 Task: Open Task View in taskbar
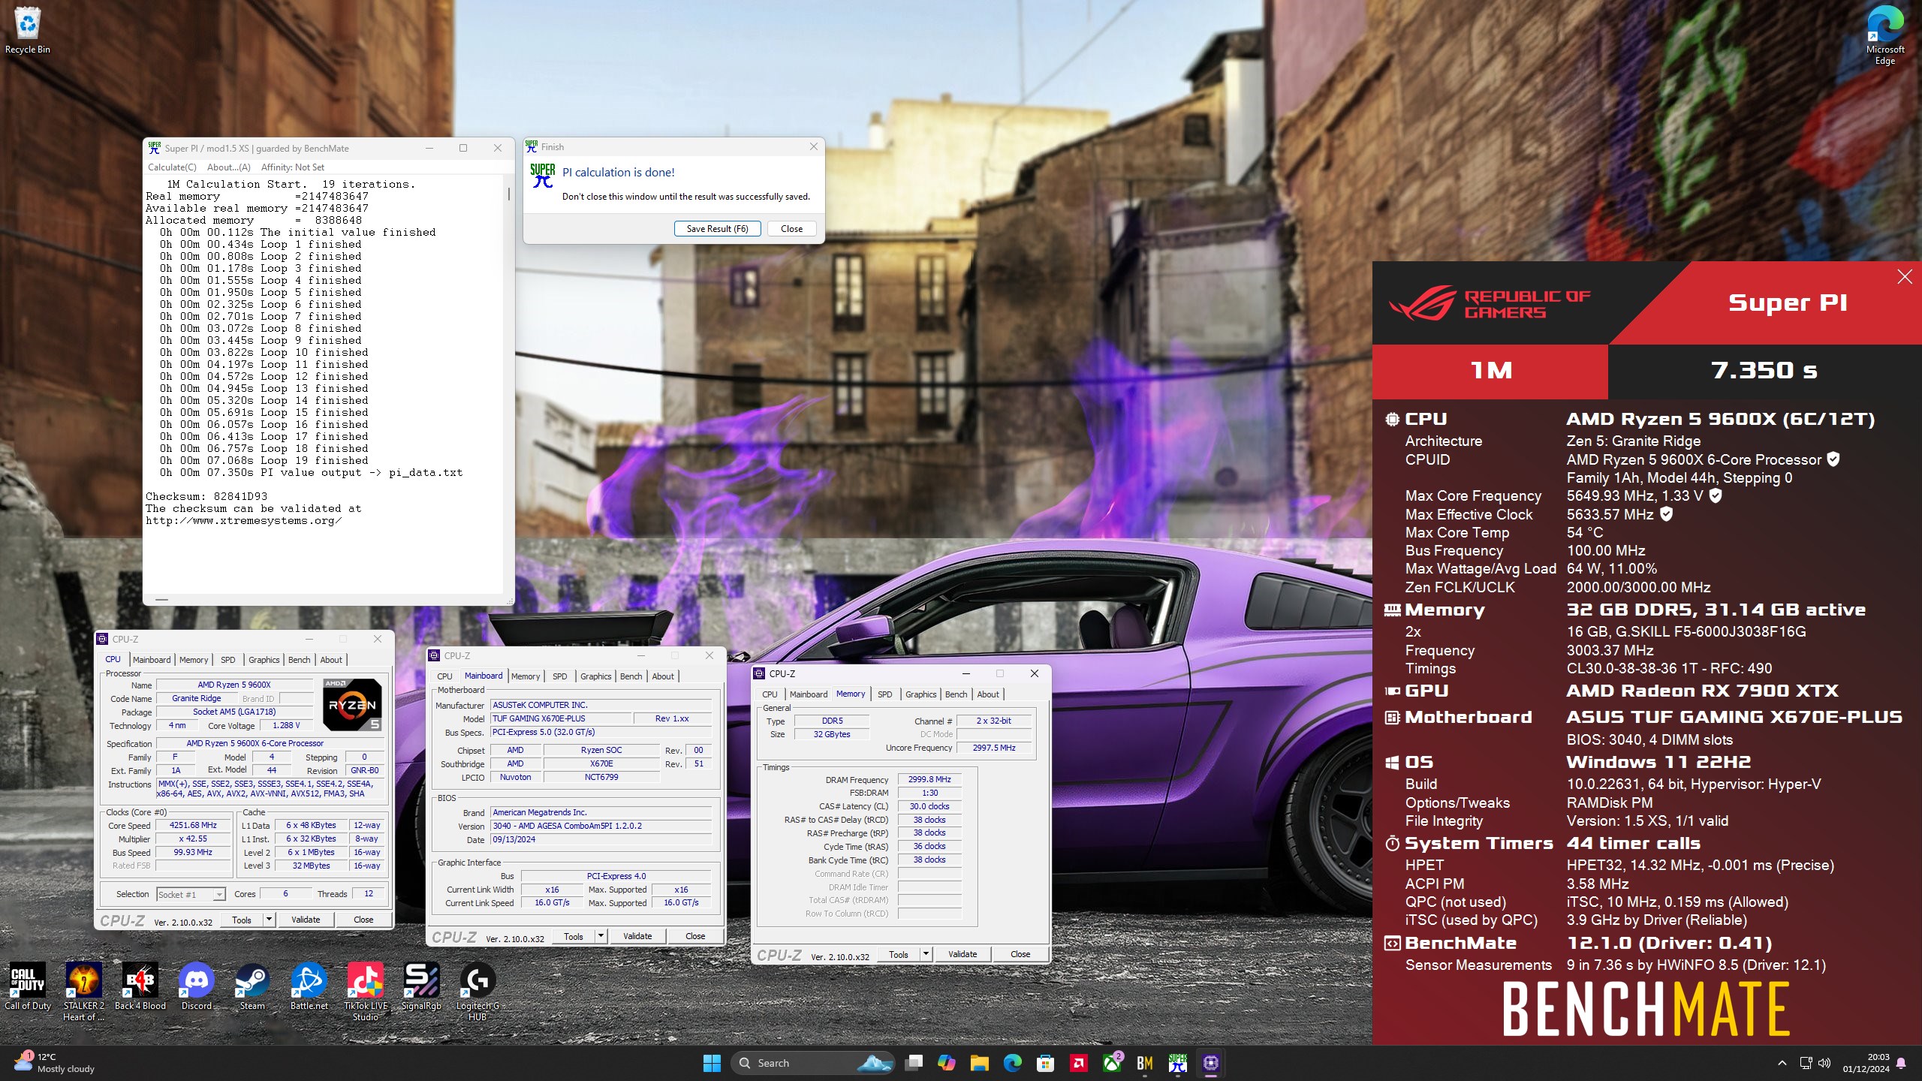pyautogui.click(x=914, y=1063)
